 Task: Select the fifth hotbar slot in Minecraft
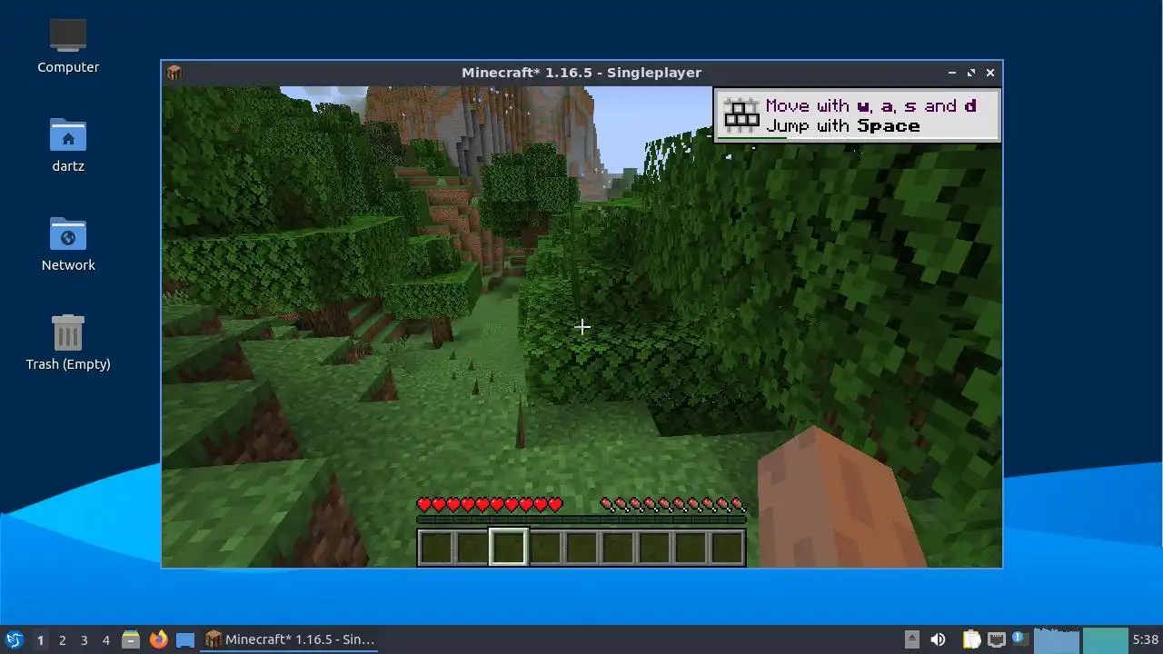pyautogui.click(x=581, y=548)
